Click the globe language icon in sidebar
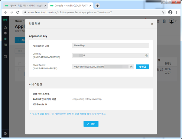The image size is (182, 139). 5,134
